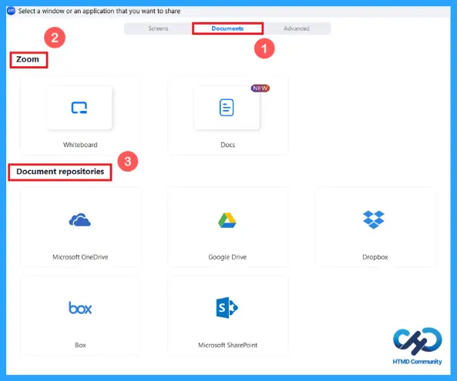Screen dimensions: 457x381
Task: Open the Whiteboard icon
Action: point(79,108)
